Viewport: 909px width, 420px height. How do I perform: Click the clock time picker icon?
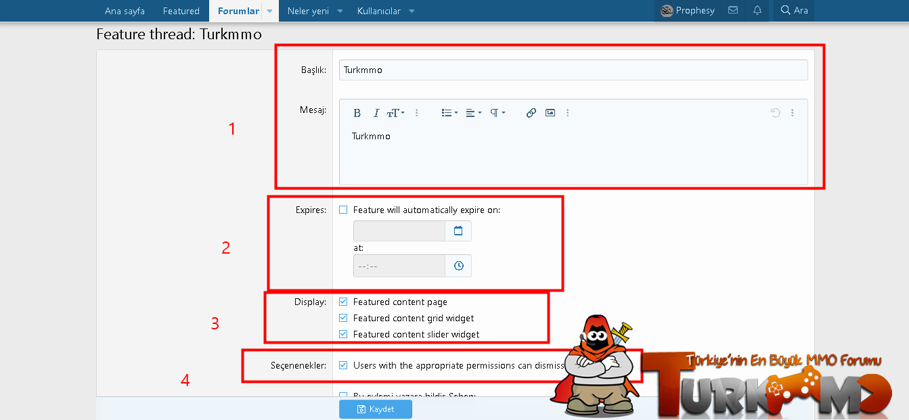tap(458, 266)
